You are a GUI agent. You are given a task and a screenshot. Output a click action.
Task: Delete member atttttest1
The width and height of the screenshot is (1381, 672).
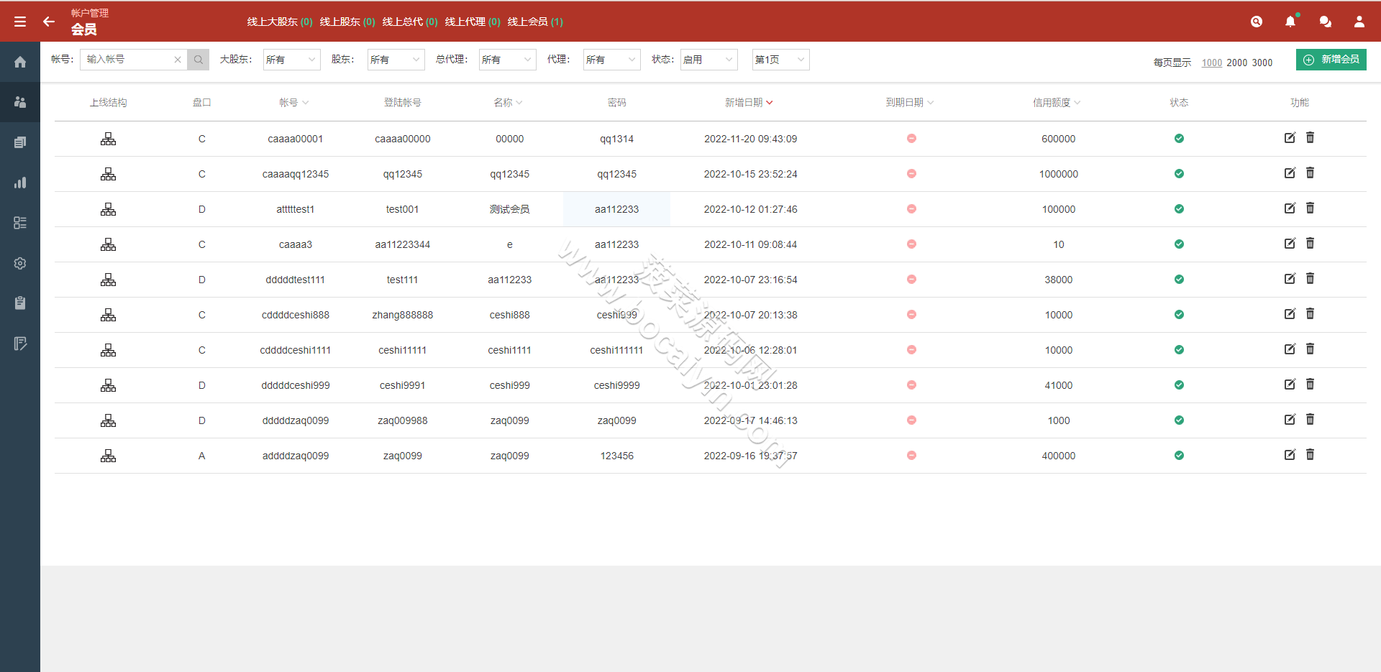pyautogui.click(x=1310, y=208)
